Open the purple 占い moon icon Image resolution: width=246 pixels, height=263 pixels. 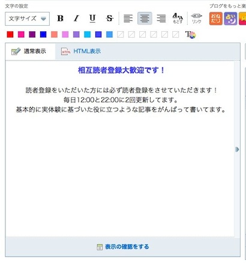(230, 19)
